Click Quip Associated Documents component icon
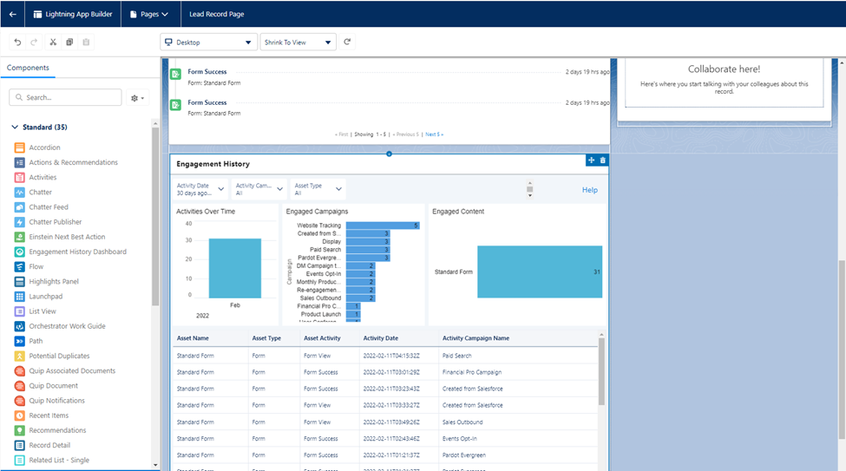Screen dimensions: 846x471 (19, 371)
